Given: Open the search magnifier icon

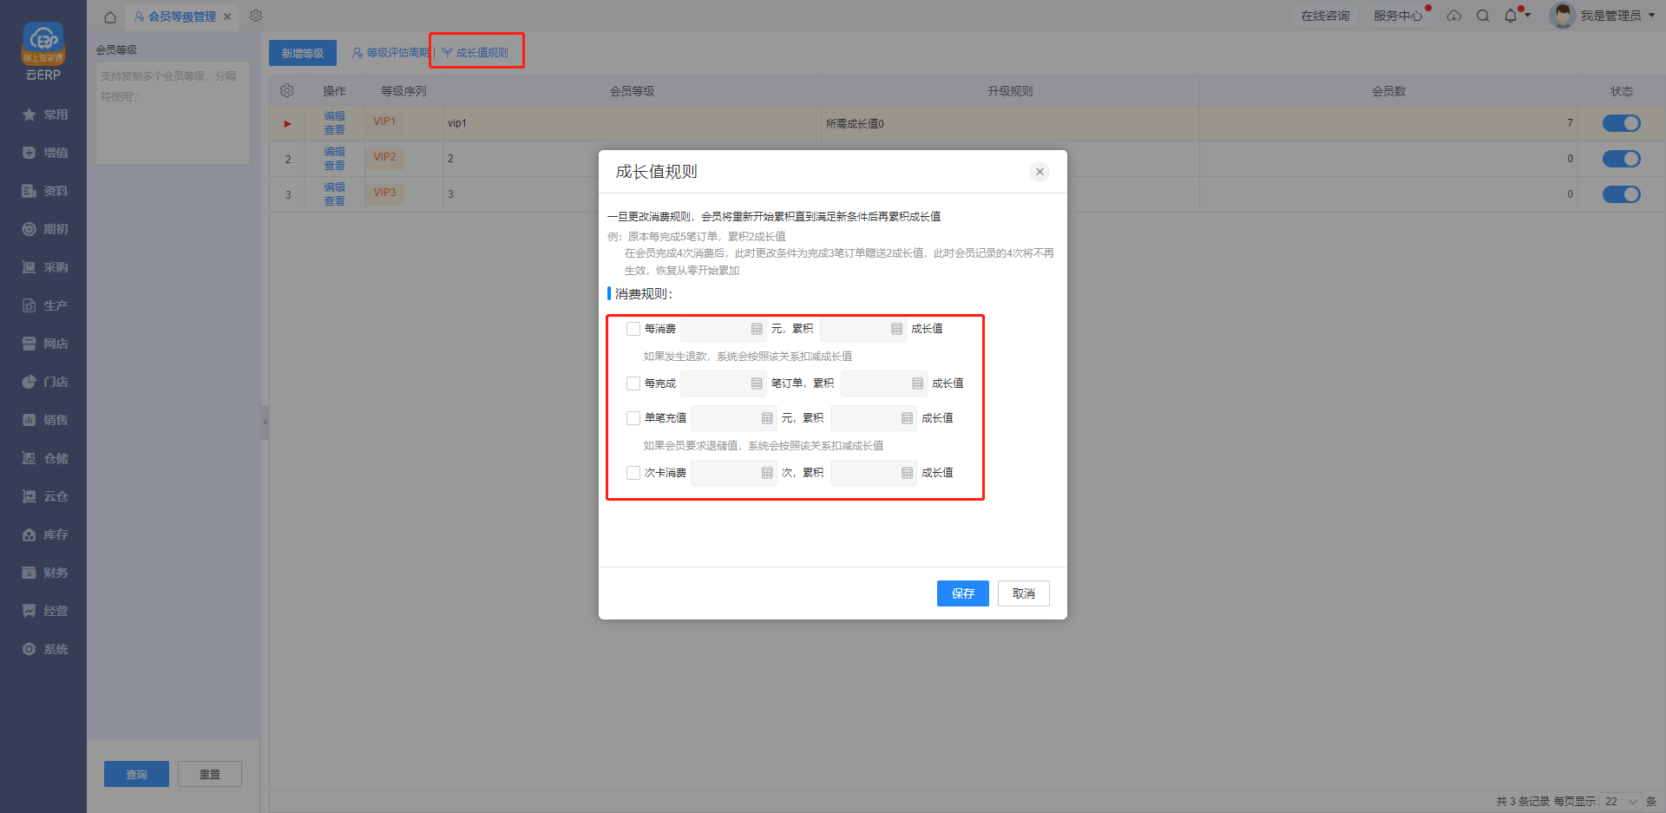Looking at the screenshot, I should (x=1483, y=16).
